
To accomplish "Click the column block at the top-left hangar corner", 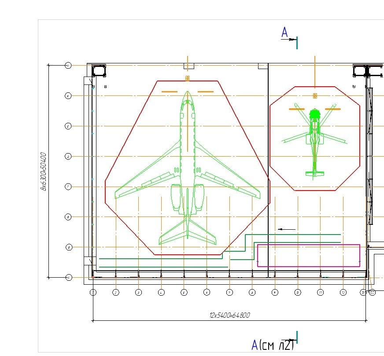I will coord(99,71).
